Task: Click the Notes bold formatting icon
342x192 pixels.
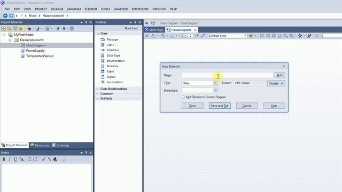Action: [x=4, y=159]
